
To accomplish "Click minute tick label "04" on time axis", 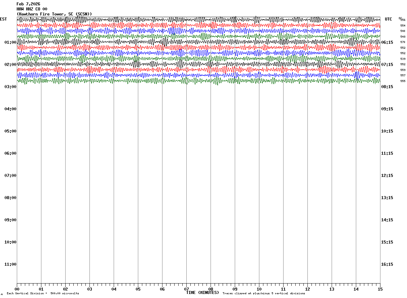I will (114, 289).
